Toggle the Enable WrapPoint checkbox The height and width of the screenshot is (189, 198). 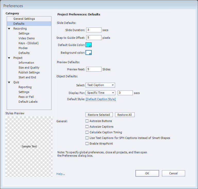click(x=87, y=144)
